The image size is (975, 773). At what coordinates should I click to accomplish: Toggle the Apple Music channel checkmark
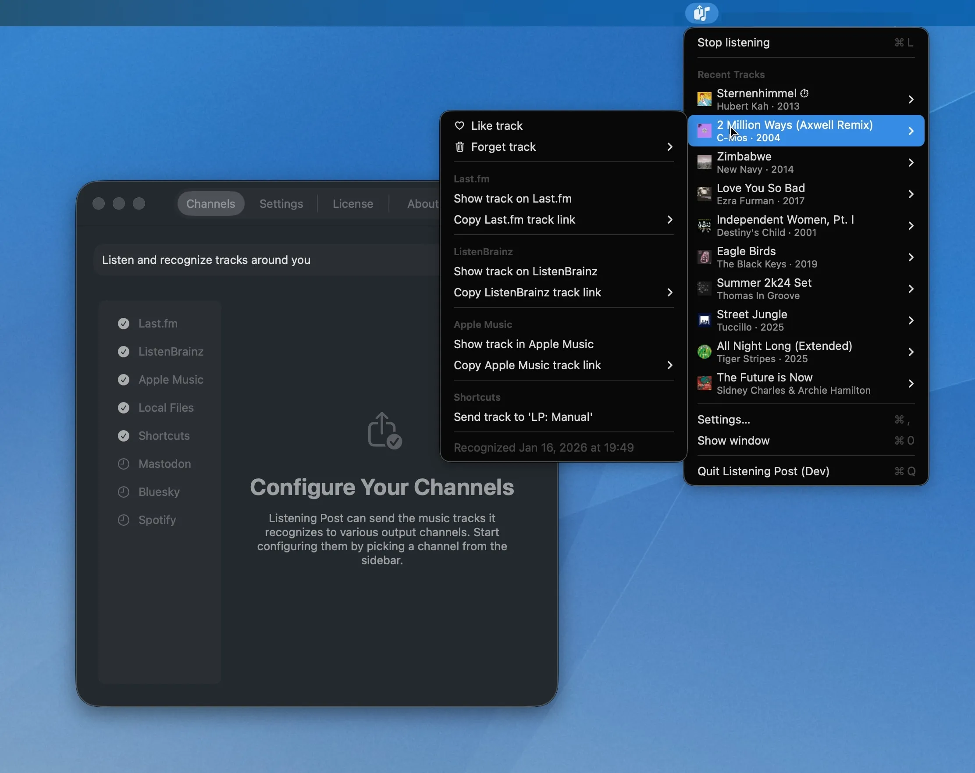[124, 380]
